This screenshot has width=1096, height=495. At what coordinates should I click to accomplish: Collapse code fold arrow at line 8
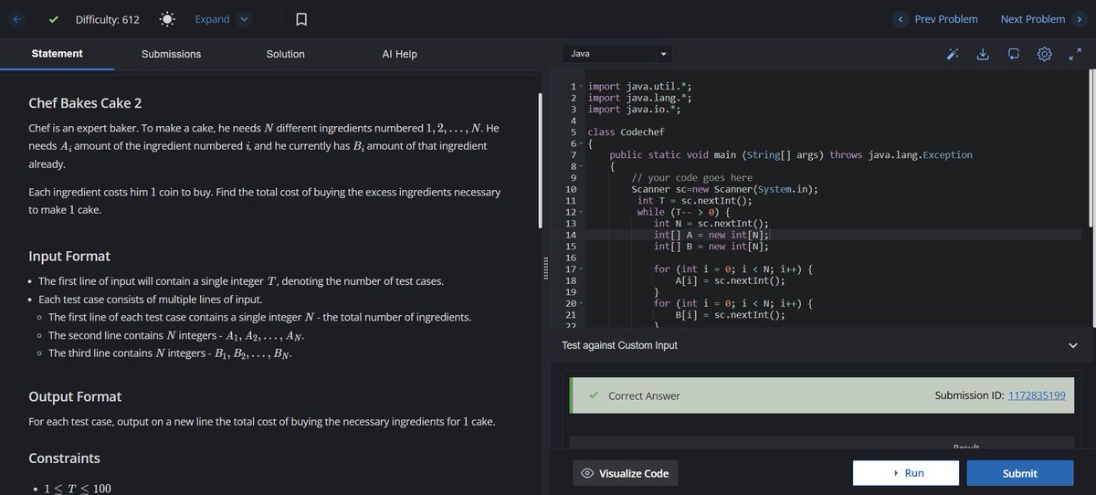582,167
